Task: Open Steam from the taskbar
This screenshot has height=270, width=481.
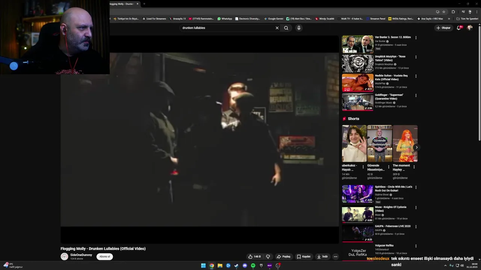Action: pos(236,265)
